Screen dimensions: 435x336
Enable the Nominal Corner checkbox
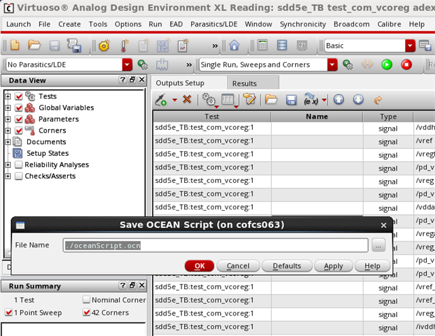pyautogui.click(x=86, y=300)
